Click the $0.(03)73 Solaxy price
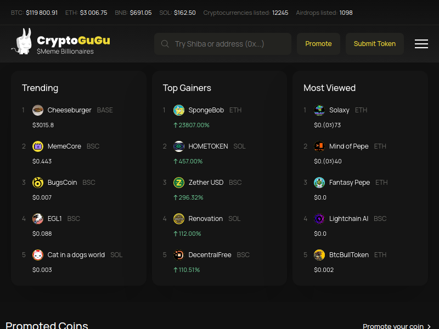This screenshot has width=439, height=329. pos(327,125)
